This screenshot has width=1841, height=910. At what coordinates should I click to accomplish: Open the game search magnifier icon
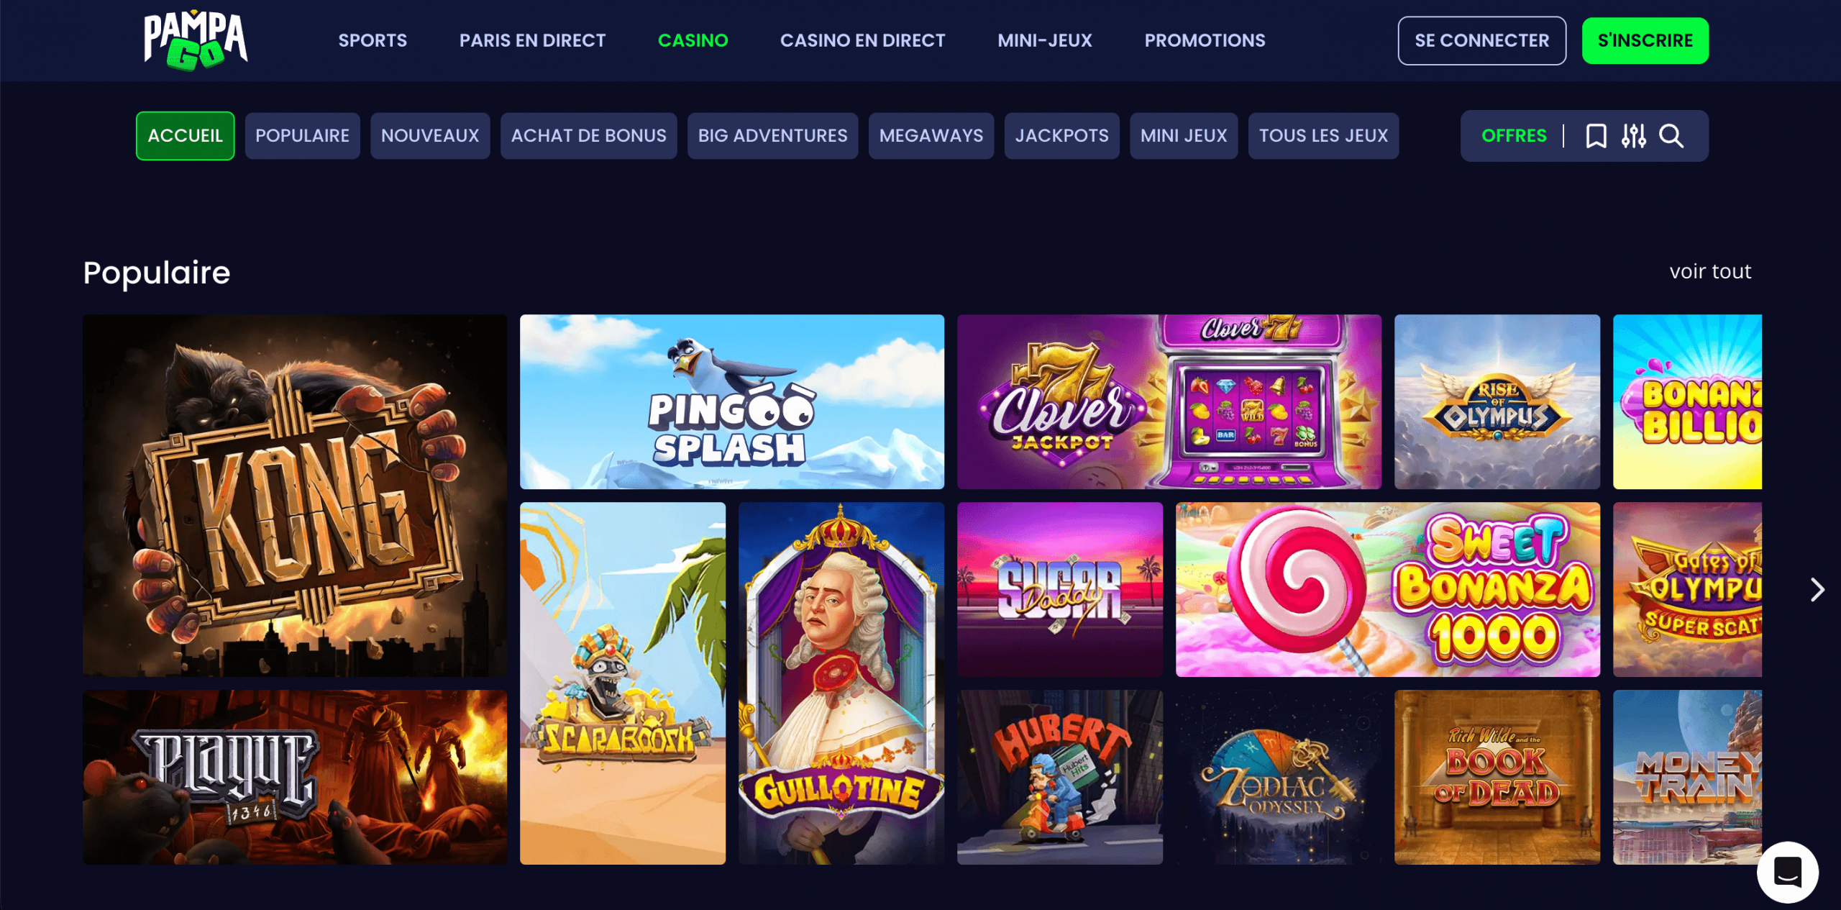1671,136
